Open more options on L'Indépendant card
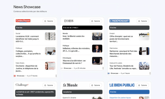 (150, 73)
